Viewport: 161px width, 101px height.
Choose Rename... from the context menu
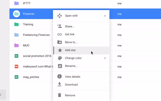[x=71, y=66]
